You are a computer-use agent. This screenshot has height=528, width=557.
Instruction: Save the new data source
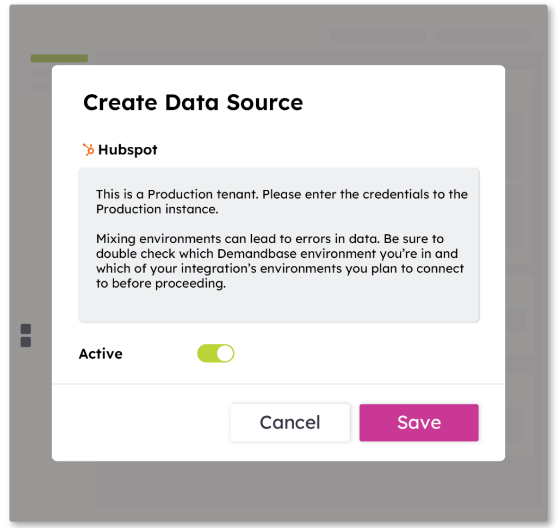[418, 423]
